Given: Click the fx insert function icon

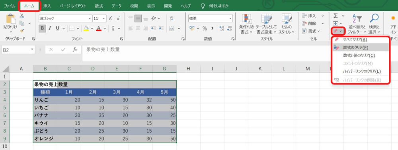Looking at the screenshot, I should (75, 50).
